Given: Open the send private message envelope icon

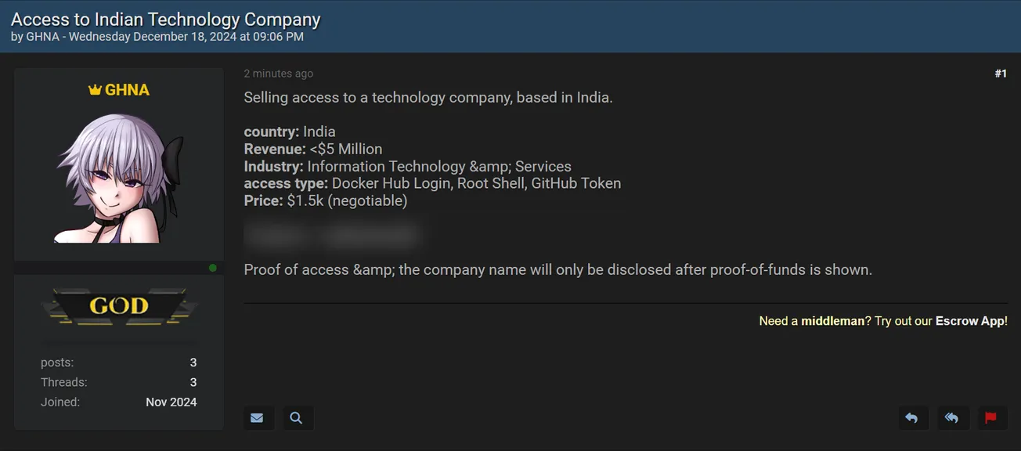Looking at the screenshot, I should coord(258,417).
